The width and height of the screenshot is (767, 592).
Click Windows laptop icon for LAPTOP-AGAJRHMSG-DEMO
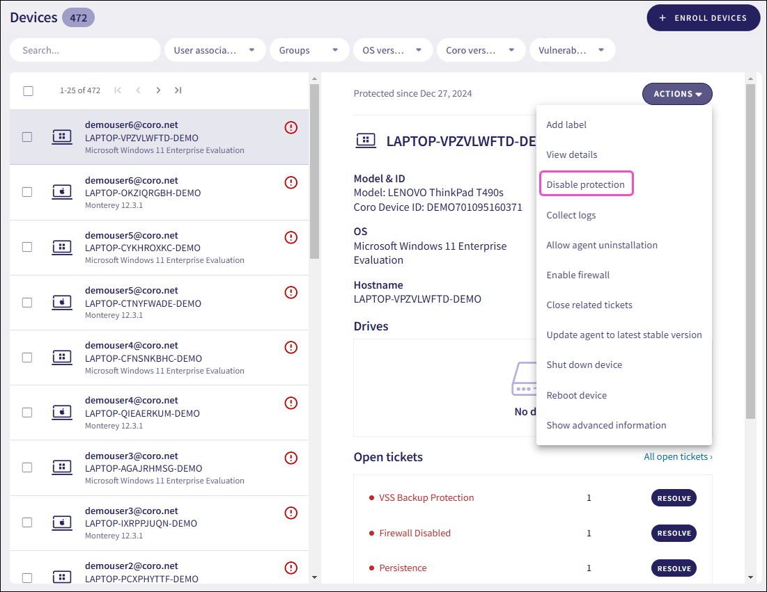tap(62, 467)
